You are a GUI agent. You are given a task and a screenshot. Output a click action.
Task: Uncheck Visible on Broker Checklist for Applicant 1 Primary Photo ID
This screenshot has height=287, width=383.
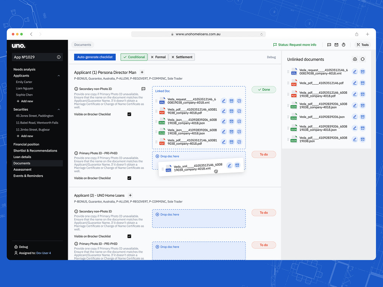[129, 178]
